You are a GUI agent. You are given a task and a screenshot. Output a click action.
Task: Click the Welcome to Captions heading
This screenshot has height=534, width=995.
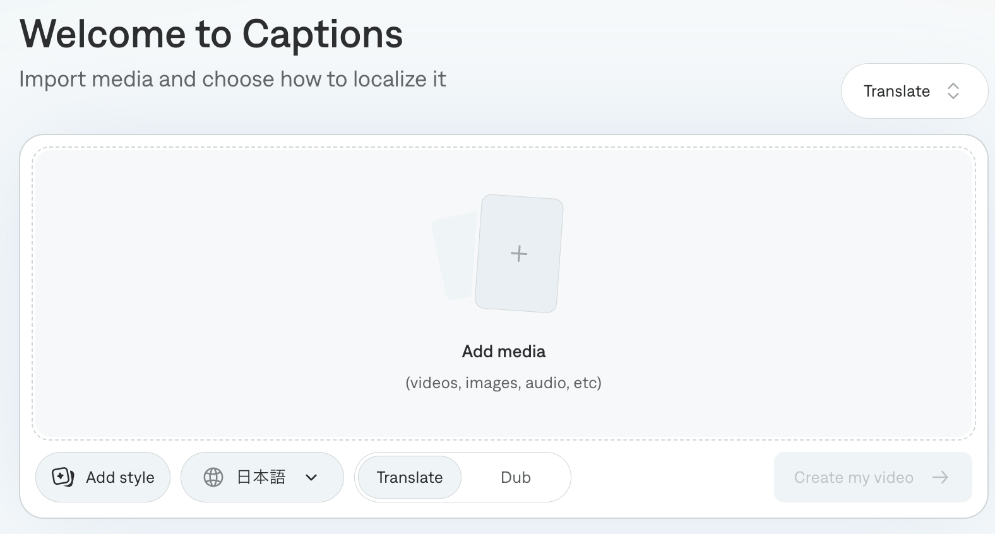pyautogui.click(x=212, y=33)
